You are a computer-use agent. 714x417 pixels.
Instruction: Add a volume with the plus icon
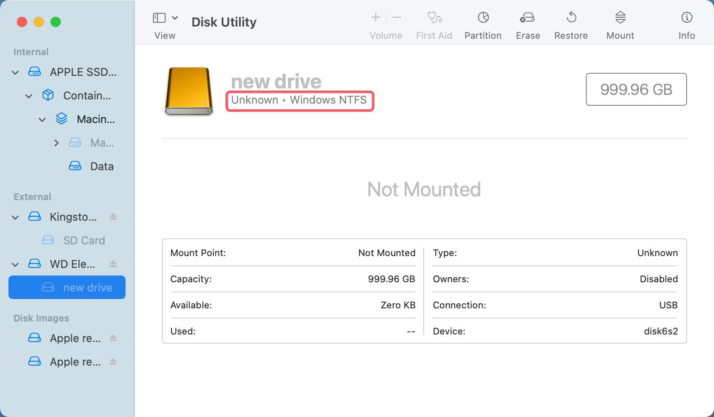(375, 17)
